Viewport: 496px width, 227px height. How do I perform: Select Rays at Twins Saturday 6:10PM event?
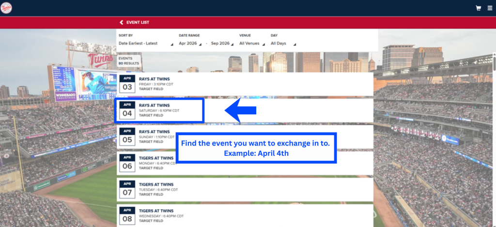245,110
